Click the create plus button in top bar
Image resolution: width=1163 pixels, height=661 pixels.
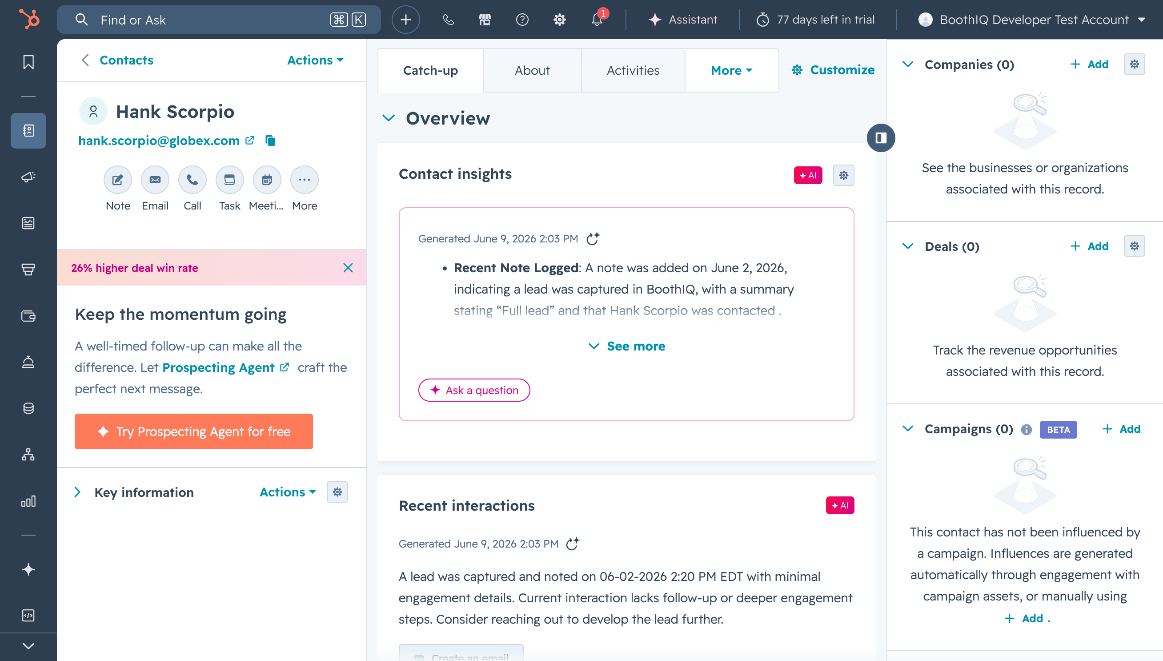(405, 20)
